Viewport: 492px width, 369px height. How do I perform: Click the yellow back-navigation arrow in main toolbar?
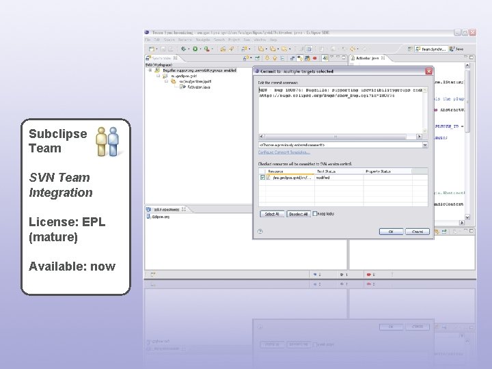click(353, 49)
